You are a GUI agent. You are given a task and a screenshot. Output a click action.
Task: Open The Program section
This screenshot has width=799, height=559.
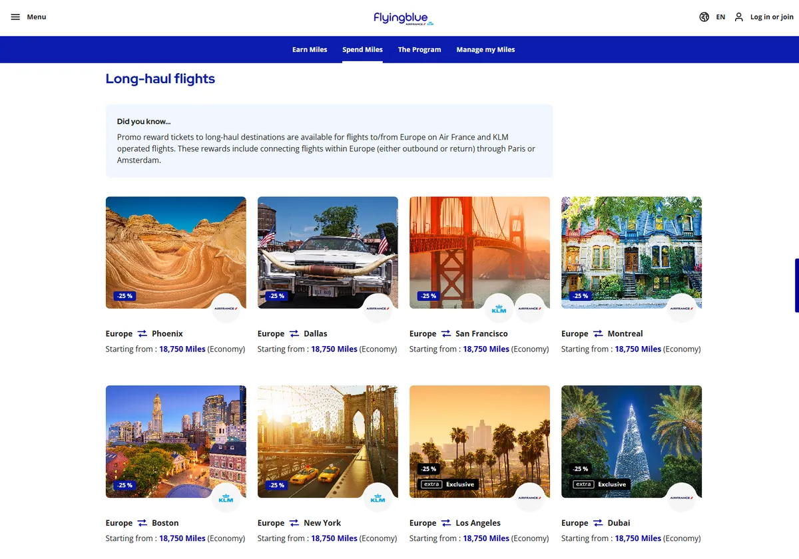(419, 49)
